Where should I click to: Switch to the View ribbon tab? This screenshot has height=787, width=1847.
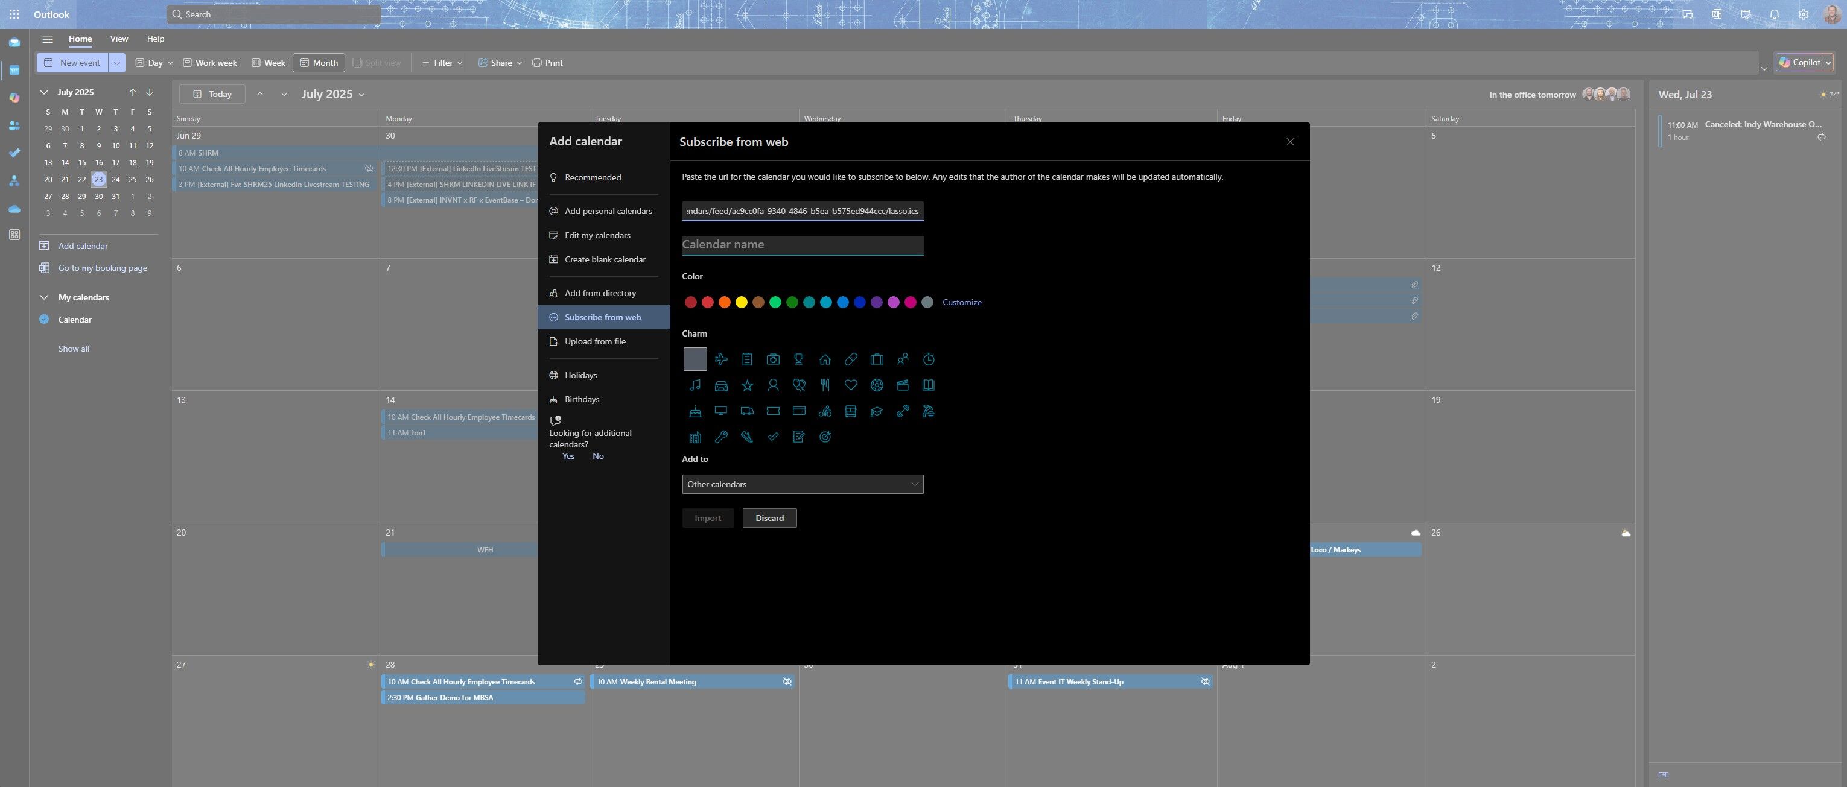point(119,39)
